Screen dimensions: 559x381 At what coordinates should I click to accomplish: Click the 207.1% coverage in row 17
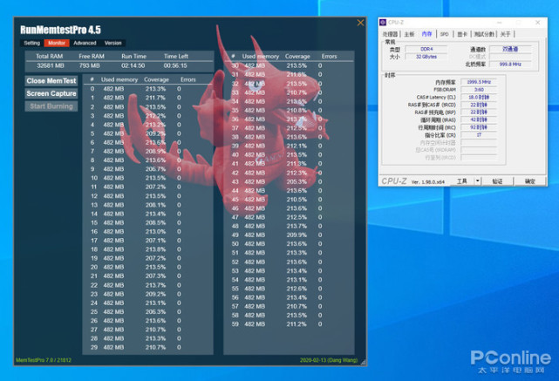coord(155,241)
